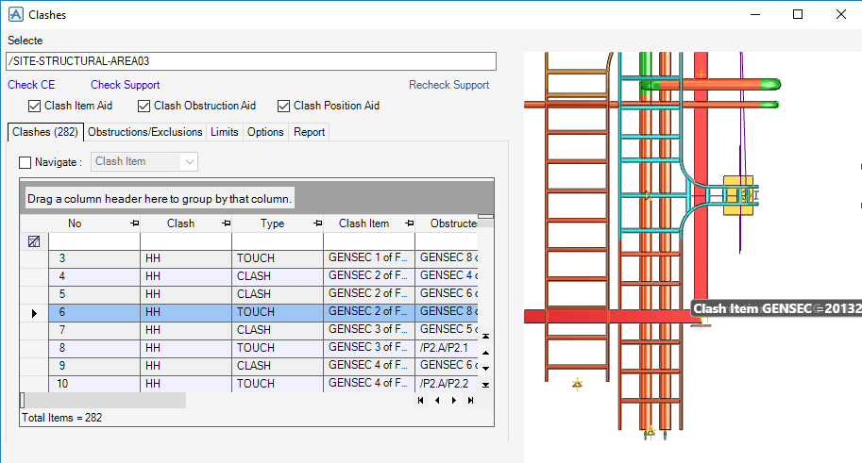Image resolution: width=862 pixels, height=463 pixels.
Task: Click the filter row edit icon
Action: click(x=34, y=241)
